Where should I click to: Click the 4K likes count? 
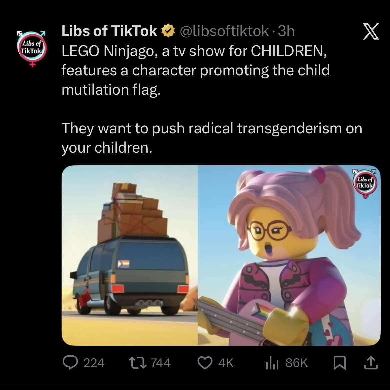(x=226, y=363)
